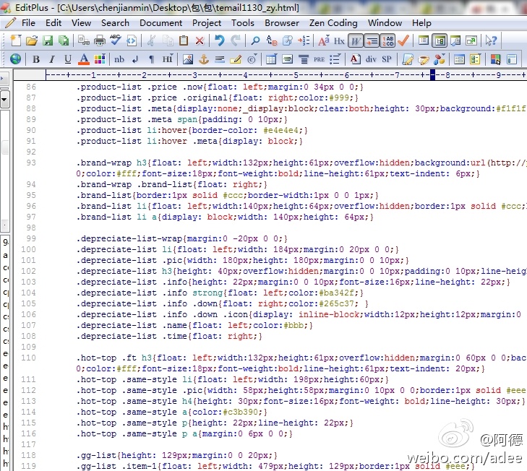
Task: Pick font color with red A
Action: click(x=84, y=59)
